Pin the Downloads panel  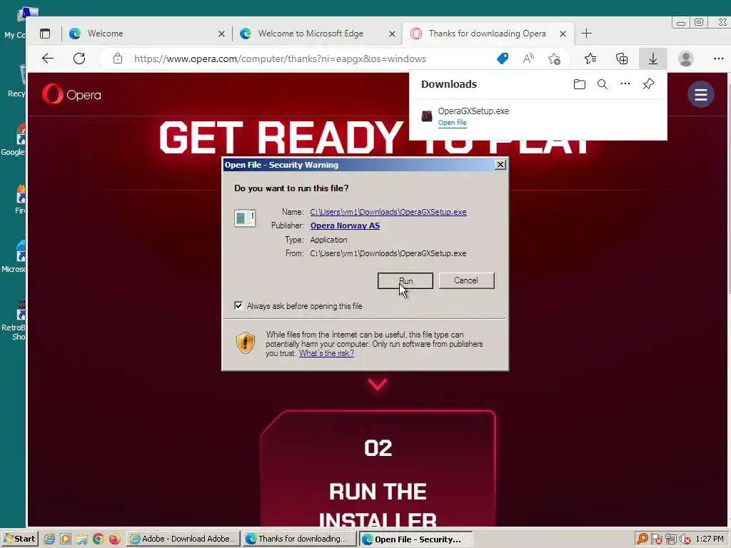point(648,84)
